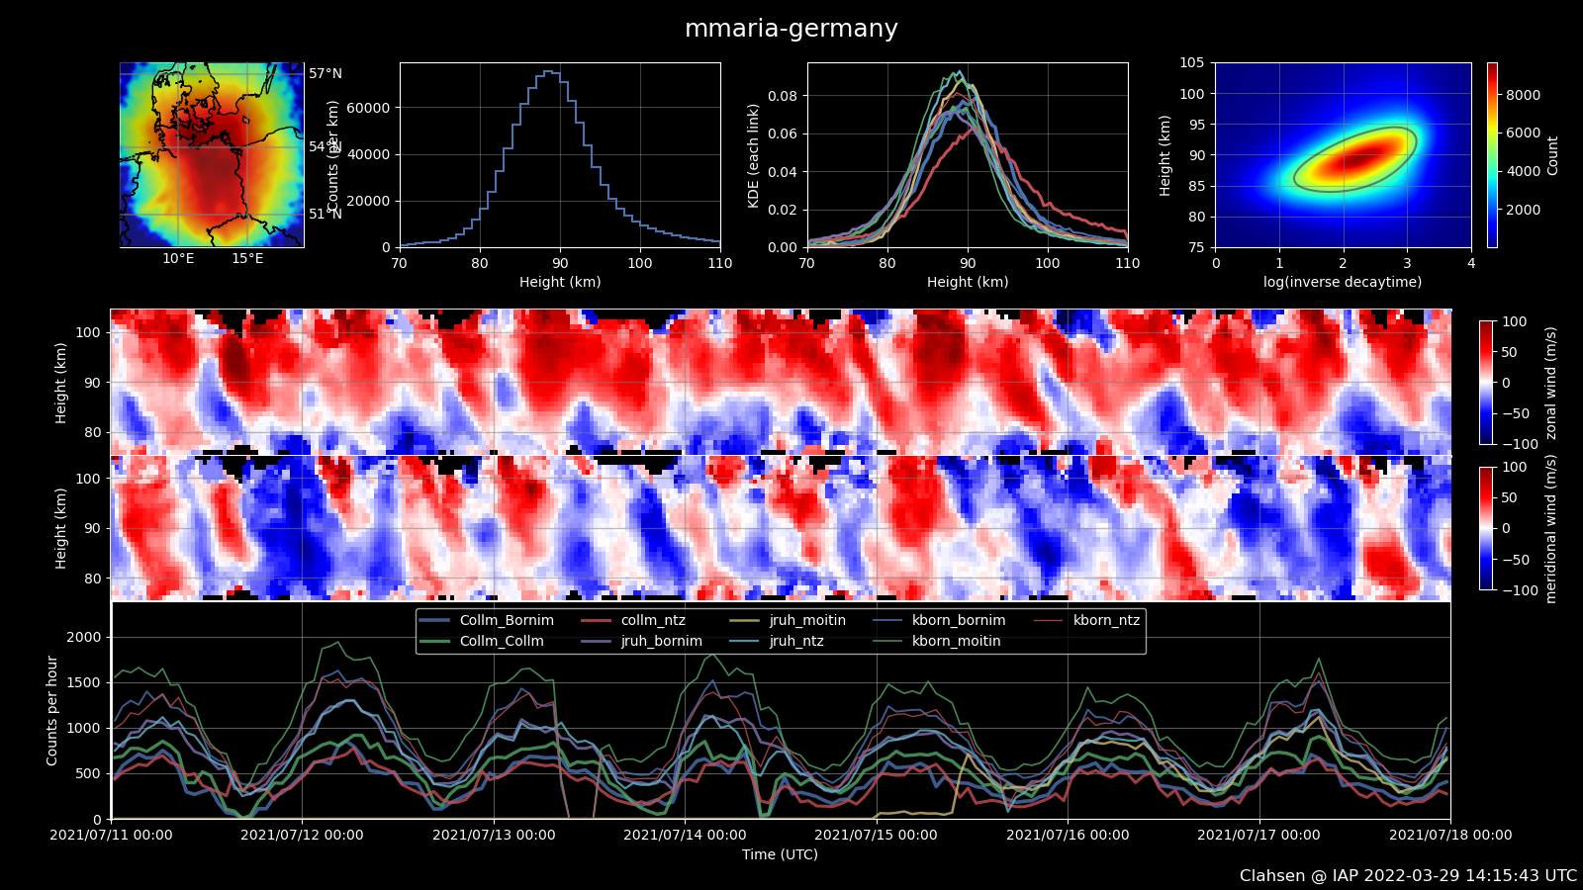Click the 2021/07/13 00:00 time tick label
The height and width of the screenshot is (890, 1583).
point(494,835)
